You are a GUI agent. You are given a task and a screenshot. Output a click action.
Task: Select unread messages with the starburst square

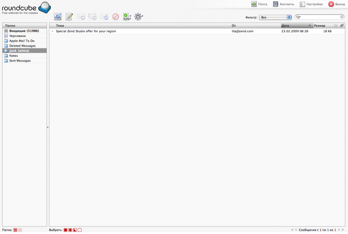pos(70,230)
